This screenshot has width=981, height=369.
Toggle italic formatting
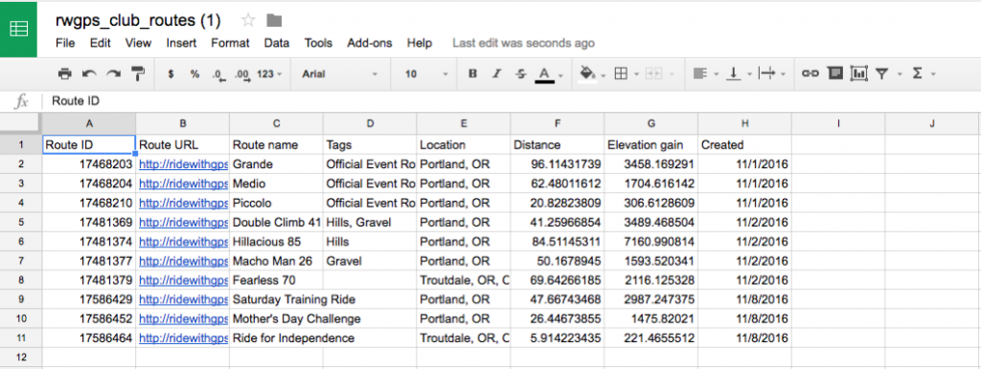(x=497, y=74)
